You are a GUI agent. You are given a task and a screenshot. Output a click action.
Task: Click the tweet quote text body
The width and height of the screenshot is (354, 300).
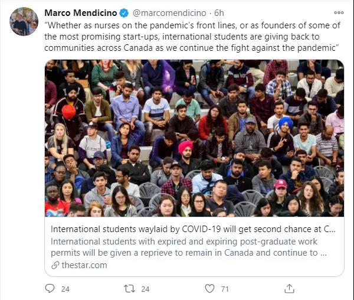192,37
